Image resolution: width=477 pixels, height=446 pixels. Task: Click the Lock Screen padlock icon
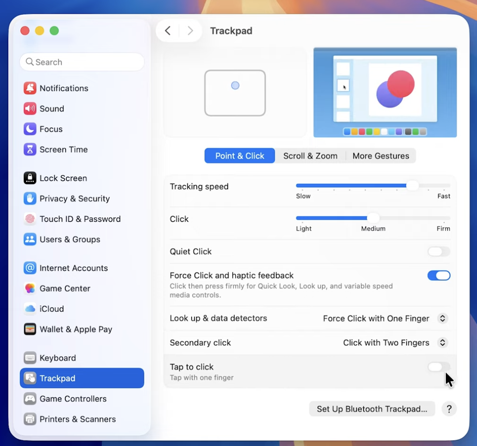click(30, 178)
